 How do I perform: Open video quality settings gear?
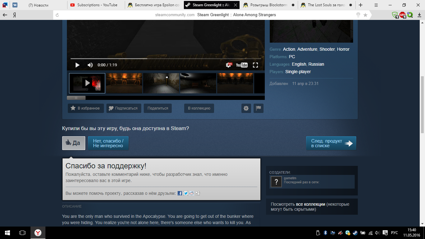(x=229, y=65)
